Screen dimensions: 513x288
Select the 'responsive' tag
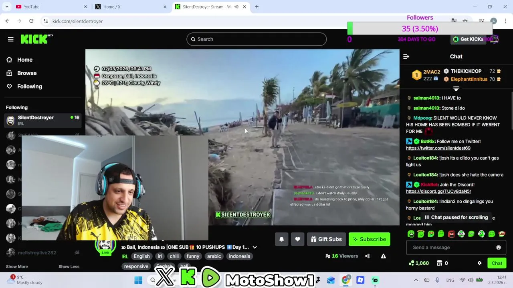point(136,266)
